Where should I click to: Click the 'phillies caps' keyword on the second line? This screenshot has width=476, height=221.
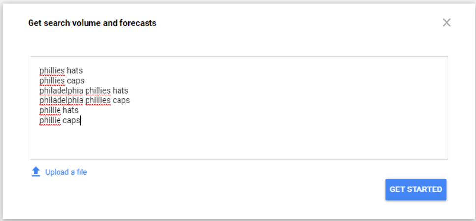(x=62, y=81)
